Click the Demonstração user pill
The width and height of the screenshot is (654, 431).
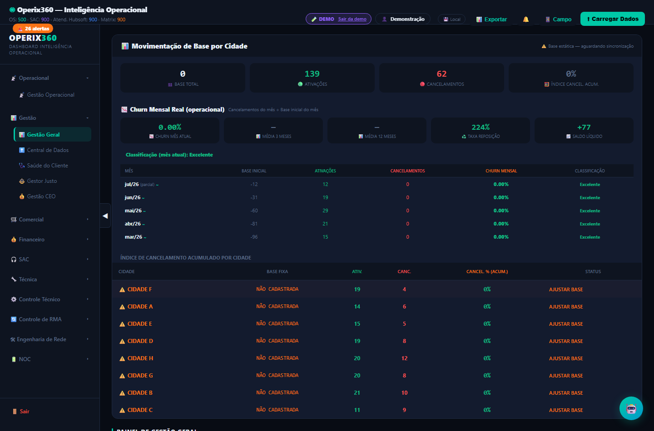pos(403,19)
